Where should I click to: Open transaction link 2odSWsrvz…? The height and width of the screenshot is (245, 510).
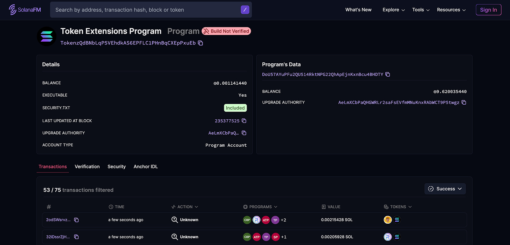point(58,220)
